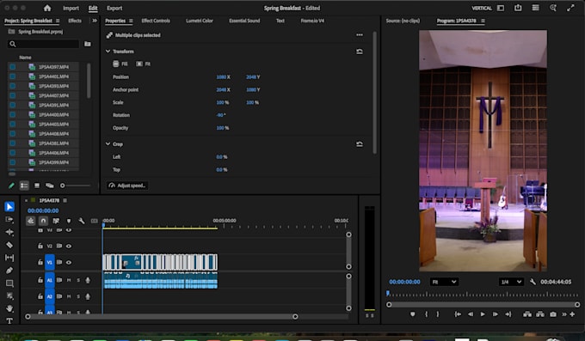Toggle V2 track output eye
Image resolution: width=585 pixels, height=341 pixels.
pyautogui.click(x=69, y=246)
